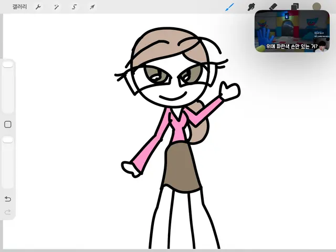Adjust the brush opacity slider handle

click(8, 140)
